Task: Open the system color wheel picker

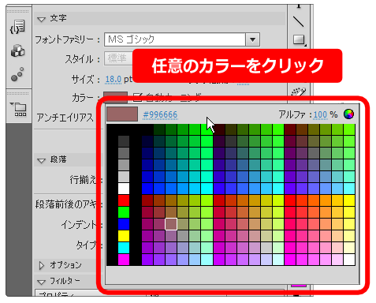Action: pos(348,114)
